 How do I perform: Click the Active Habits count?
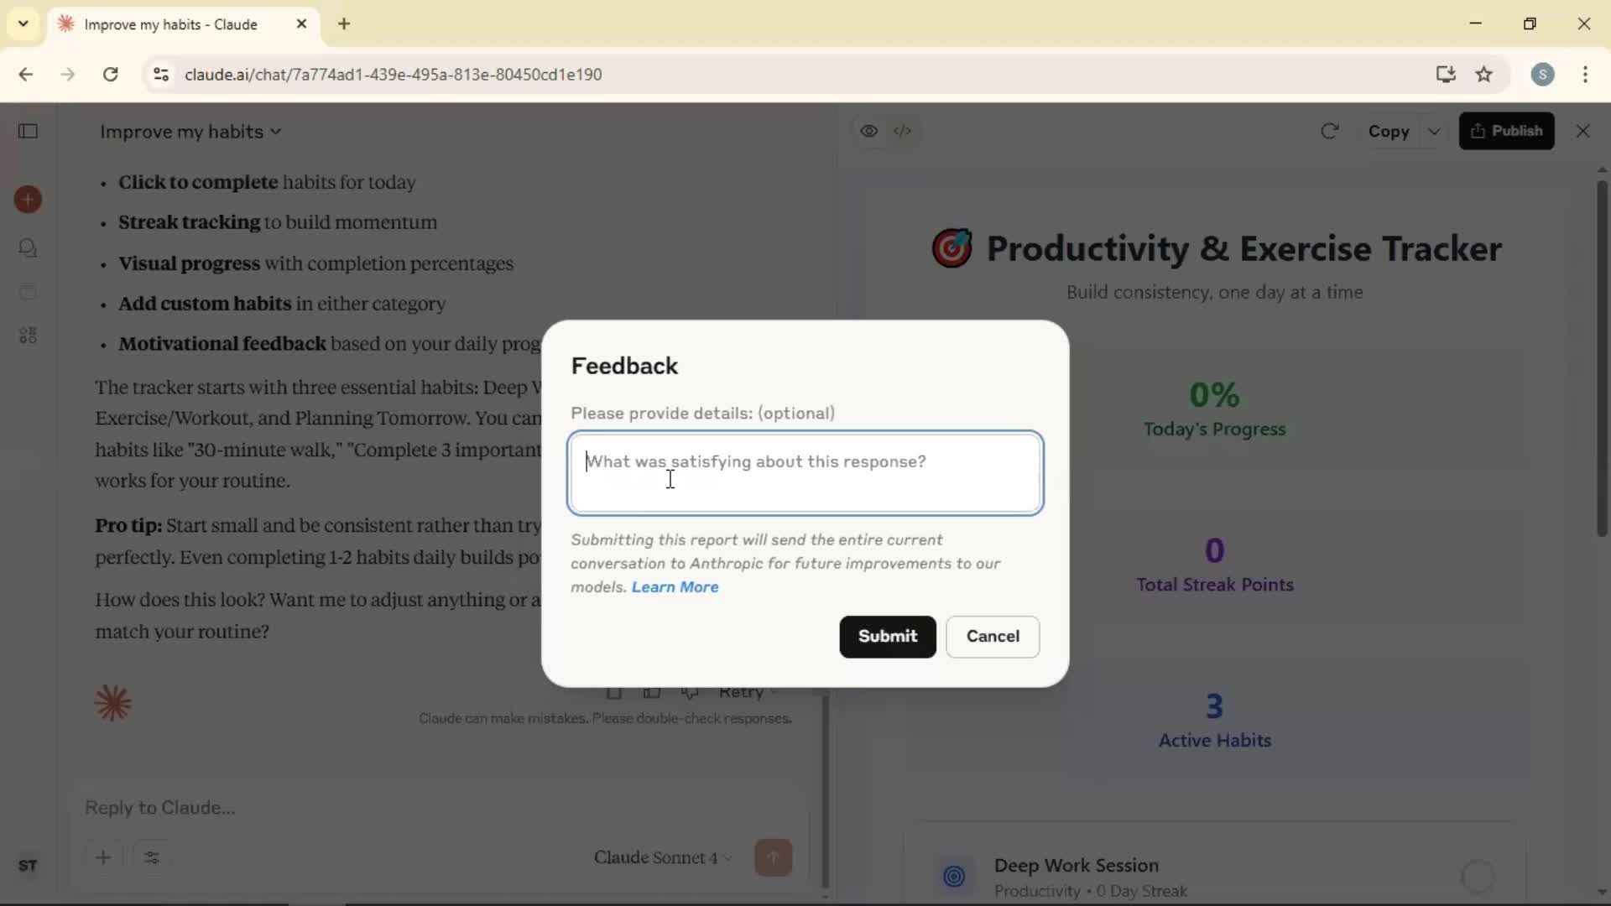click(1214, 721)
